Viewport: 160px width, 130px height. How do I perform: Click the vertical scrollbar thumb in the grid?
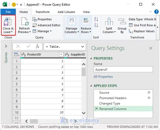point(84,72)
